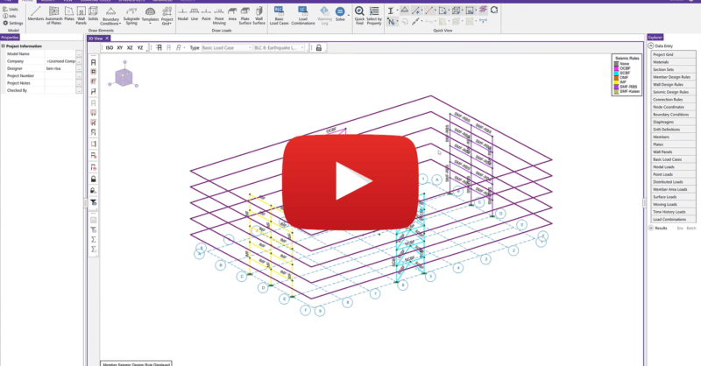Screen dimensions: 701x366
Task: Open Seismic Design Rules in Explorer
Action: click(671, 92)
